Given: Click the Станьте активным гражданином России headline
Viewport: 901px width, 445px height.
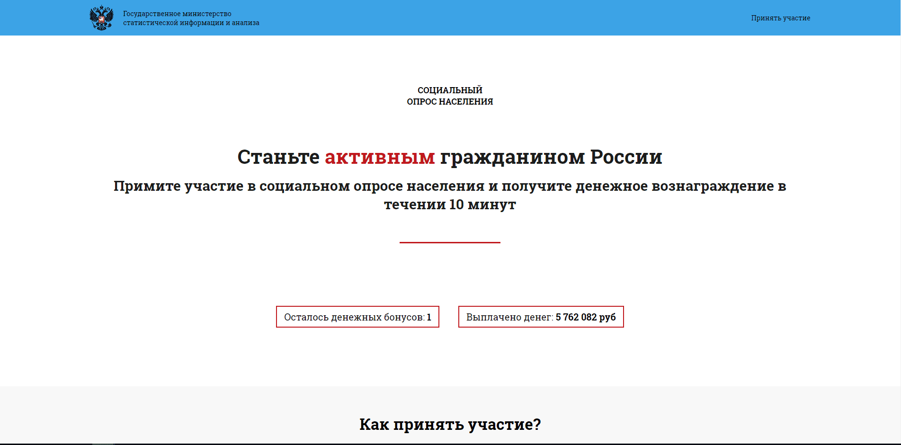Looking at the screenshot, I should [450, 157].
